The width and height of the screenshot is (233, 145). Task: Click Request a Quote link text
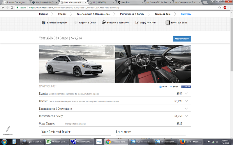pos(87,23)
